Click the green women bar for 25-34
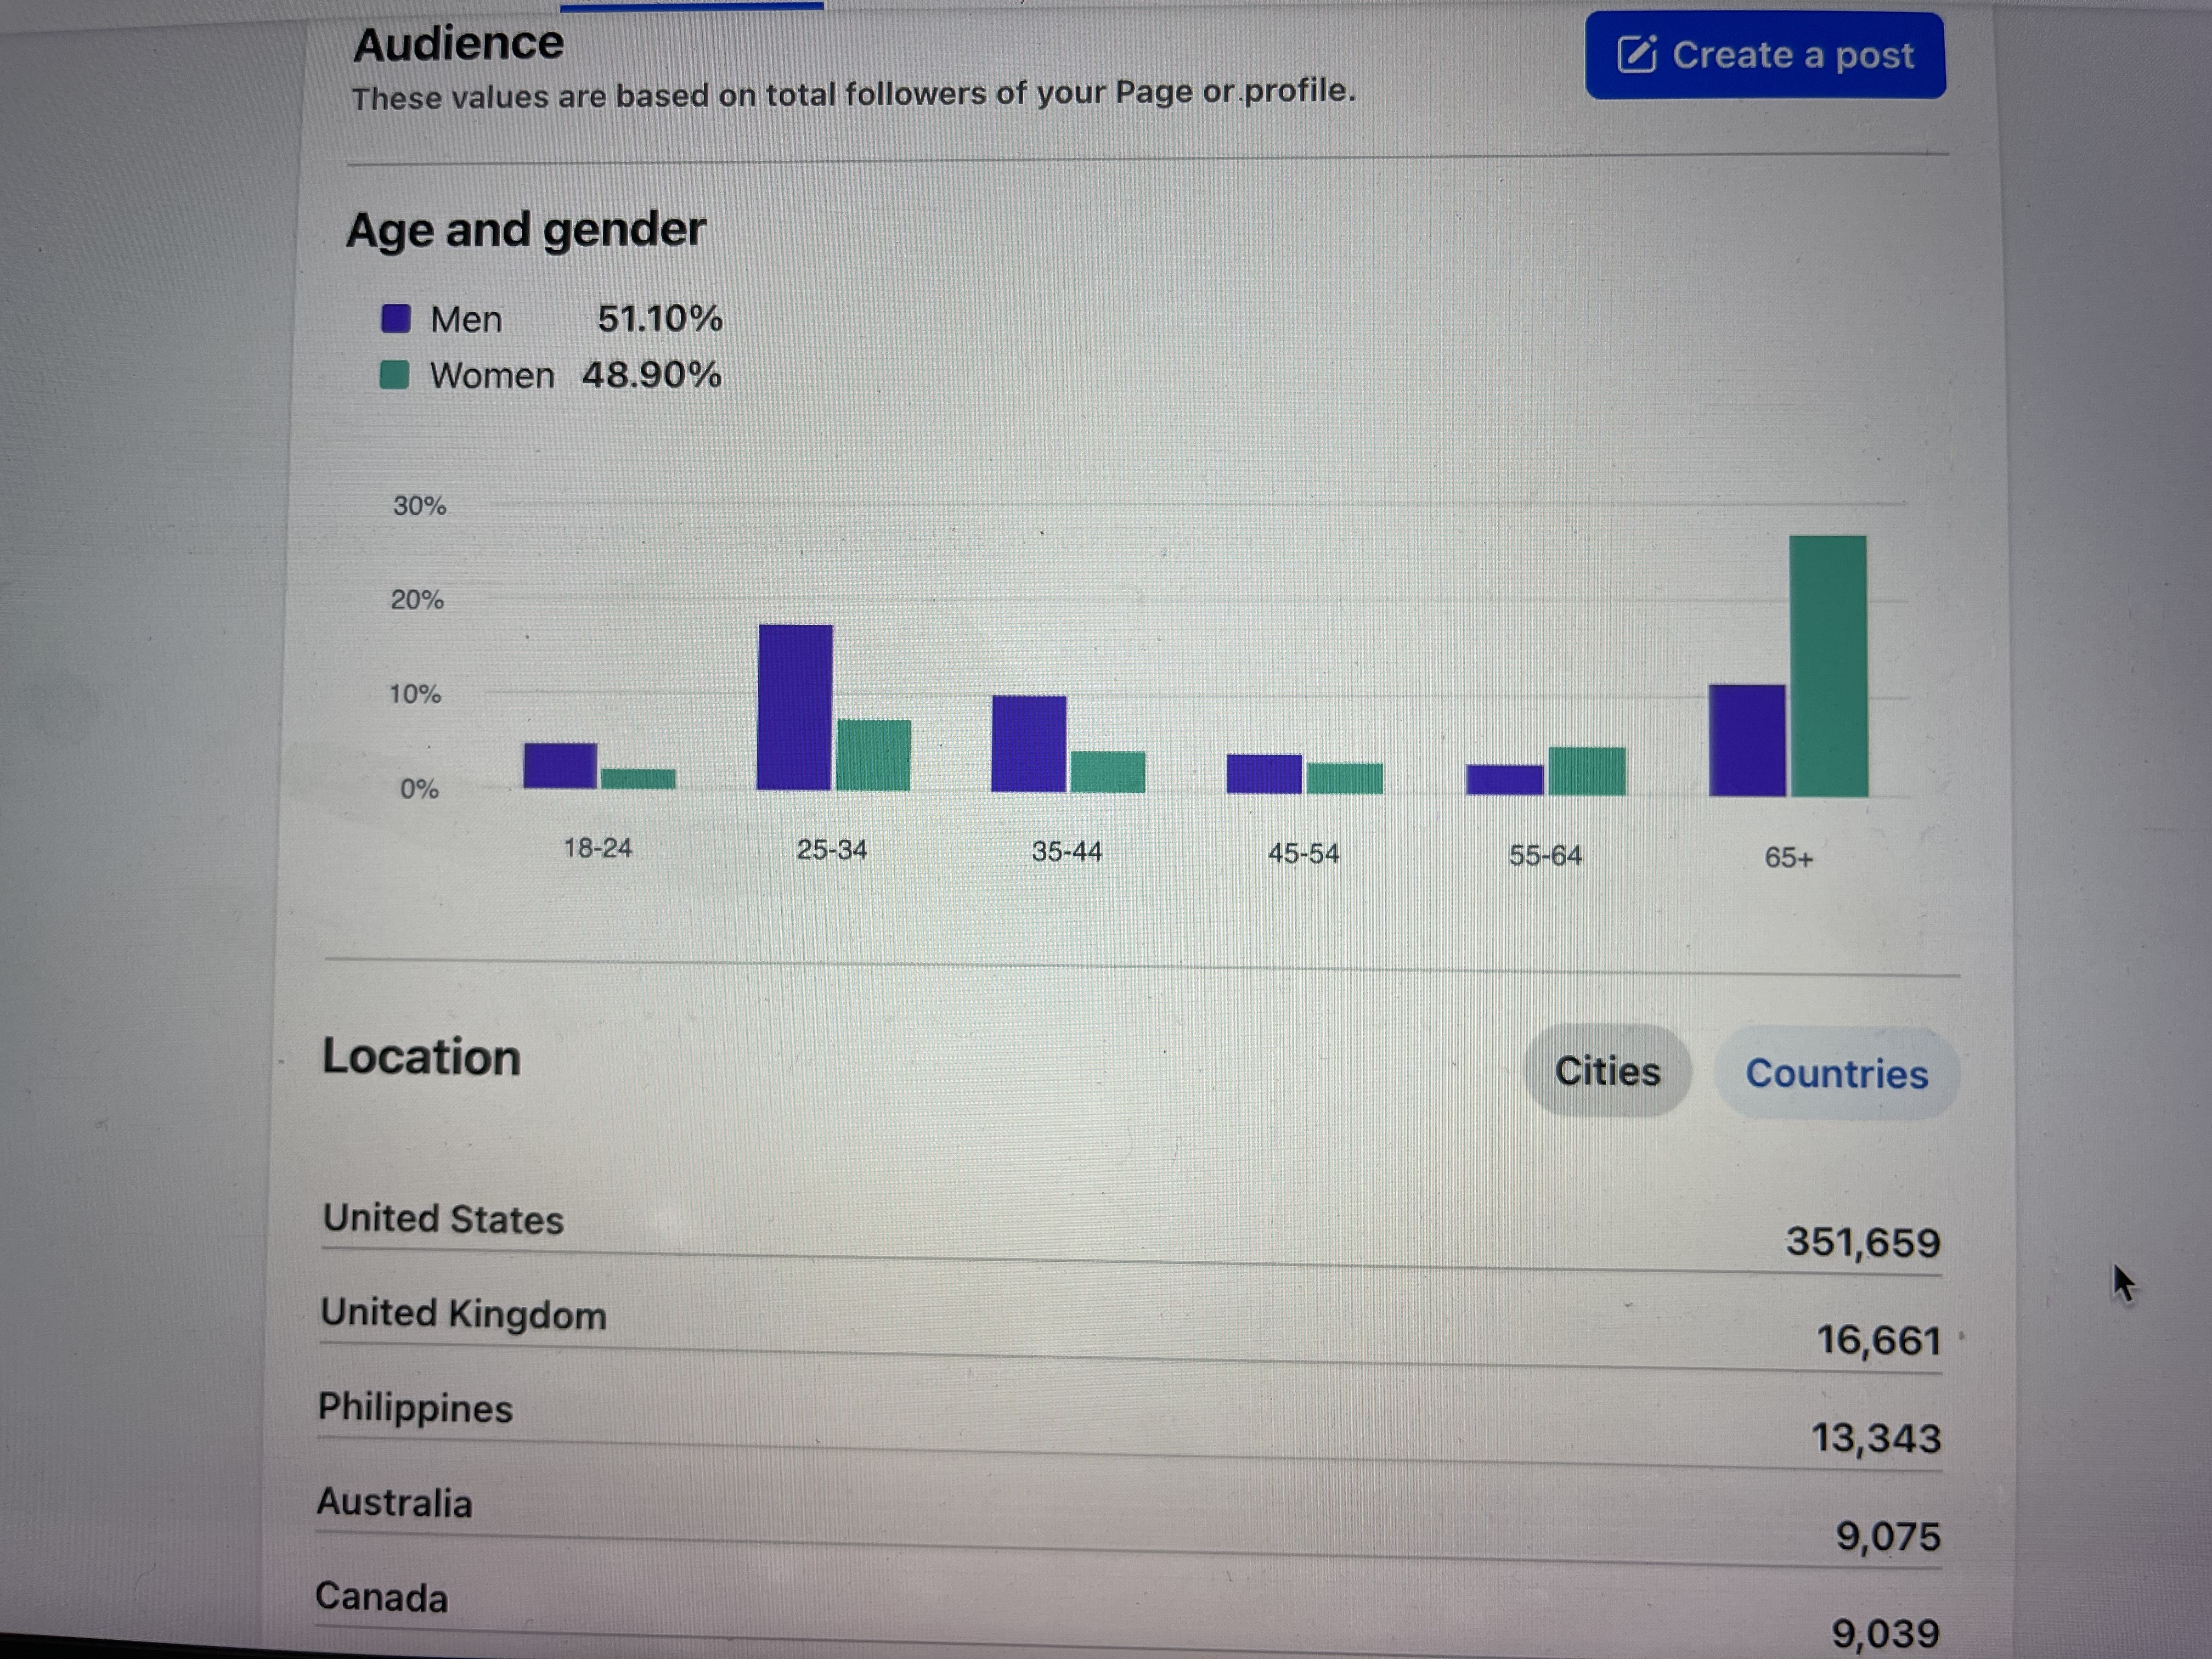This screenshot has width=2212, height=1659. (x=873, y=755)
